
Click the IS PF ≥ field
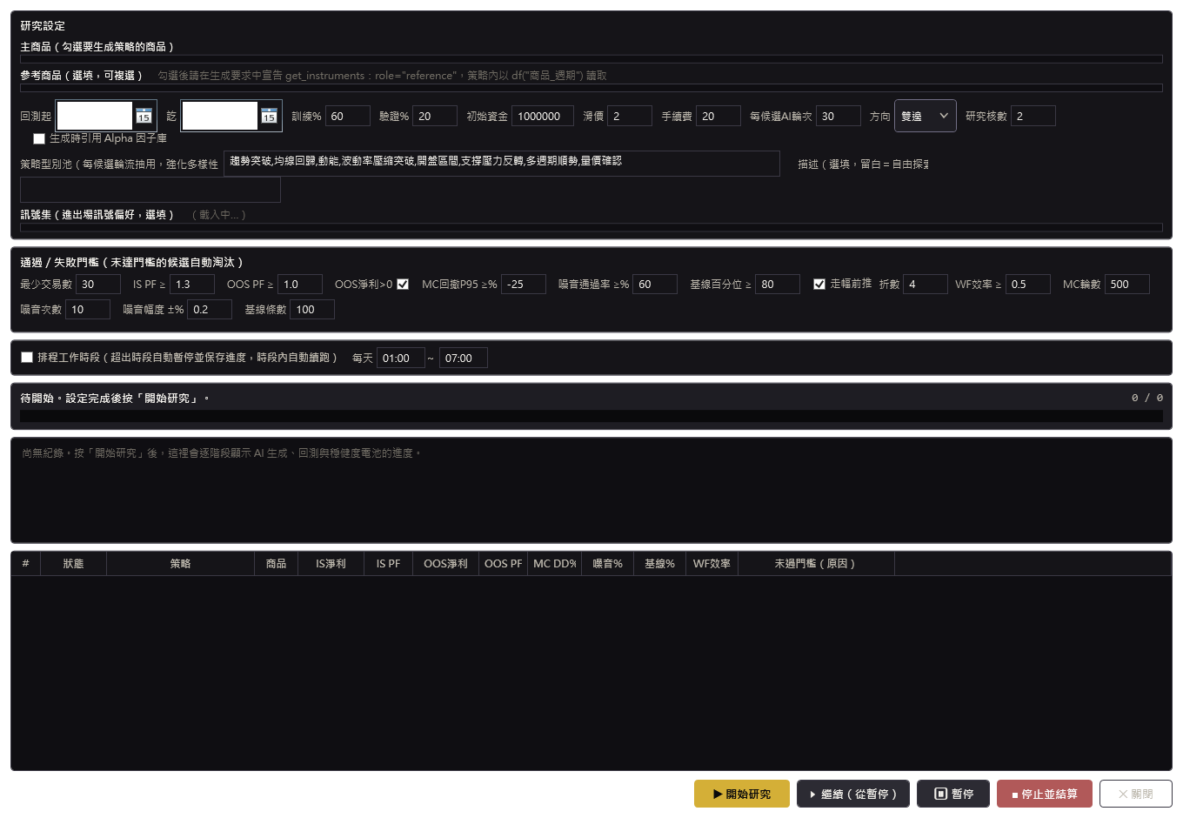192,284
